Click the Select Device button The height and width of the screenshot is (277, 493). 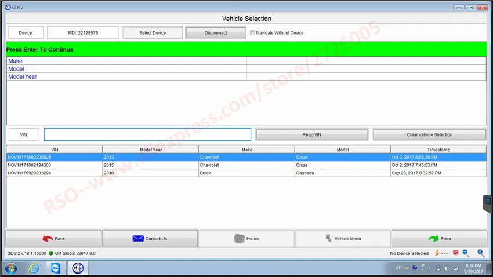[153, 32]
